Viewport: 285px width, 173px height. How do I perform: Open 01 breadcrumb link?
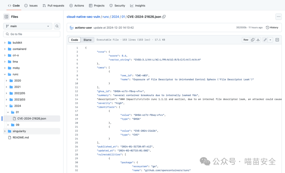point(123,17)
